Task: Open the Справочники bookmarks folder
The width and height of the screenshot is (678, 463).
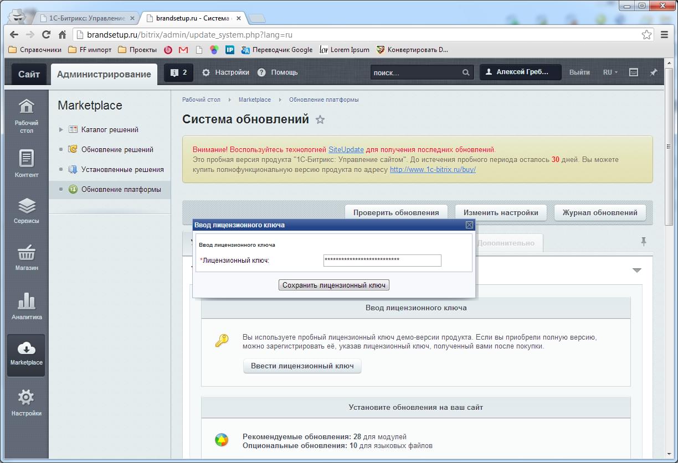Action: pyautogui.click(x=35, y=50)
